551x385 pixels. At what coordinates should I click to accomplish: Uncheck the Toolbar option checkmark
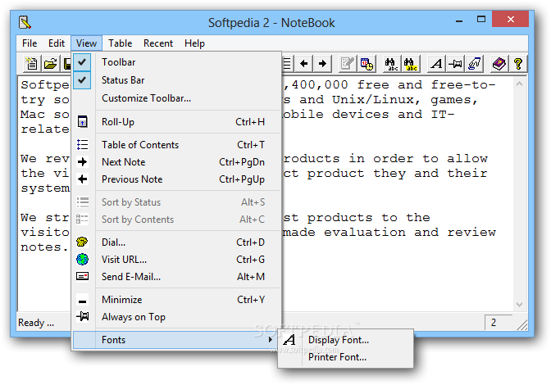[82, 62]
